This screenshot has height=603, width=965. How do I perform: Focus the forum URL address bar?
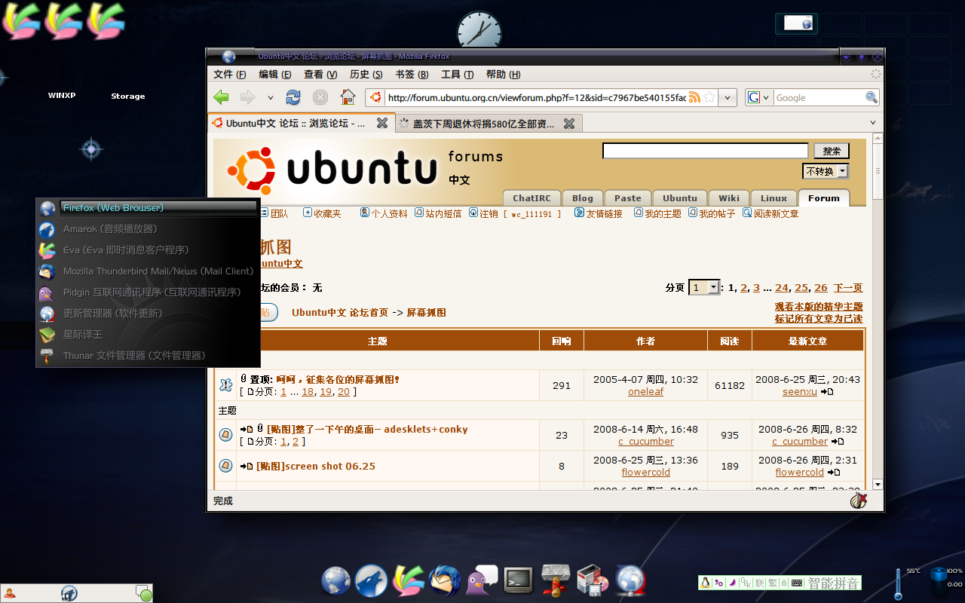pos(536,97)
